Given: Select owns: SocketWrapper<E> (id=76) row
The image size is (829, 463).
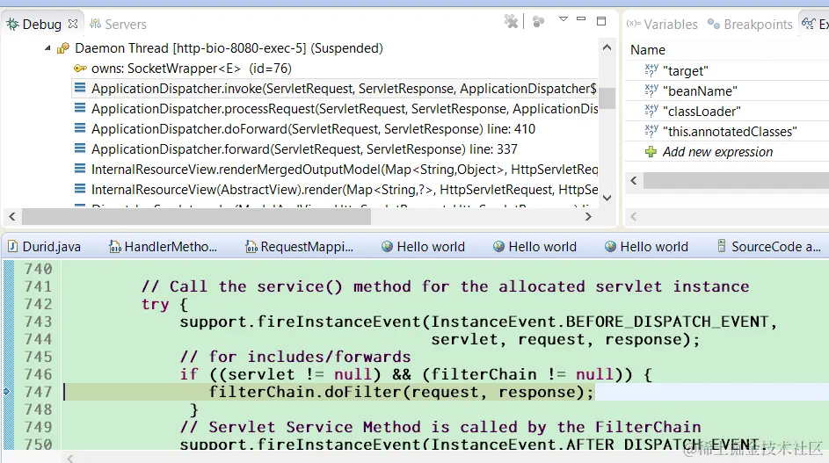Looking at the screenshot, I should point(192,69).
